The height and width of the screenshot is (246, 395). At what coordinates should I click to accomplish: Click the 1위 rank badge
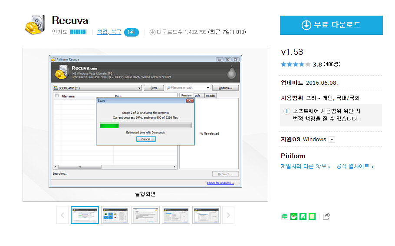point(131,32)
